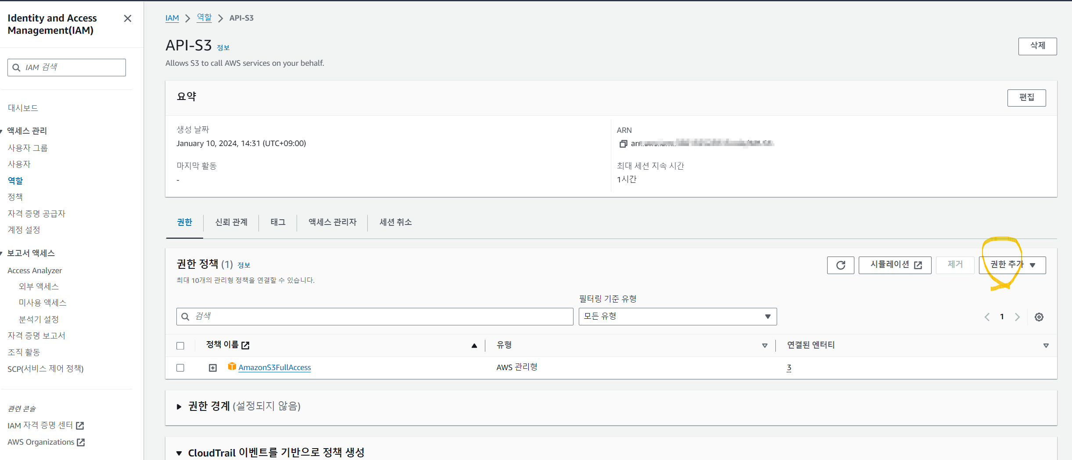1072x460 pixels.
Task: Open 조직 활동 in sidebar
Action: 24,352
